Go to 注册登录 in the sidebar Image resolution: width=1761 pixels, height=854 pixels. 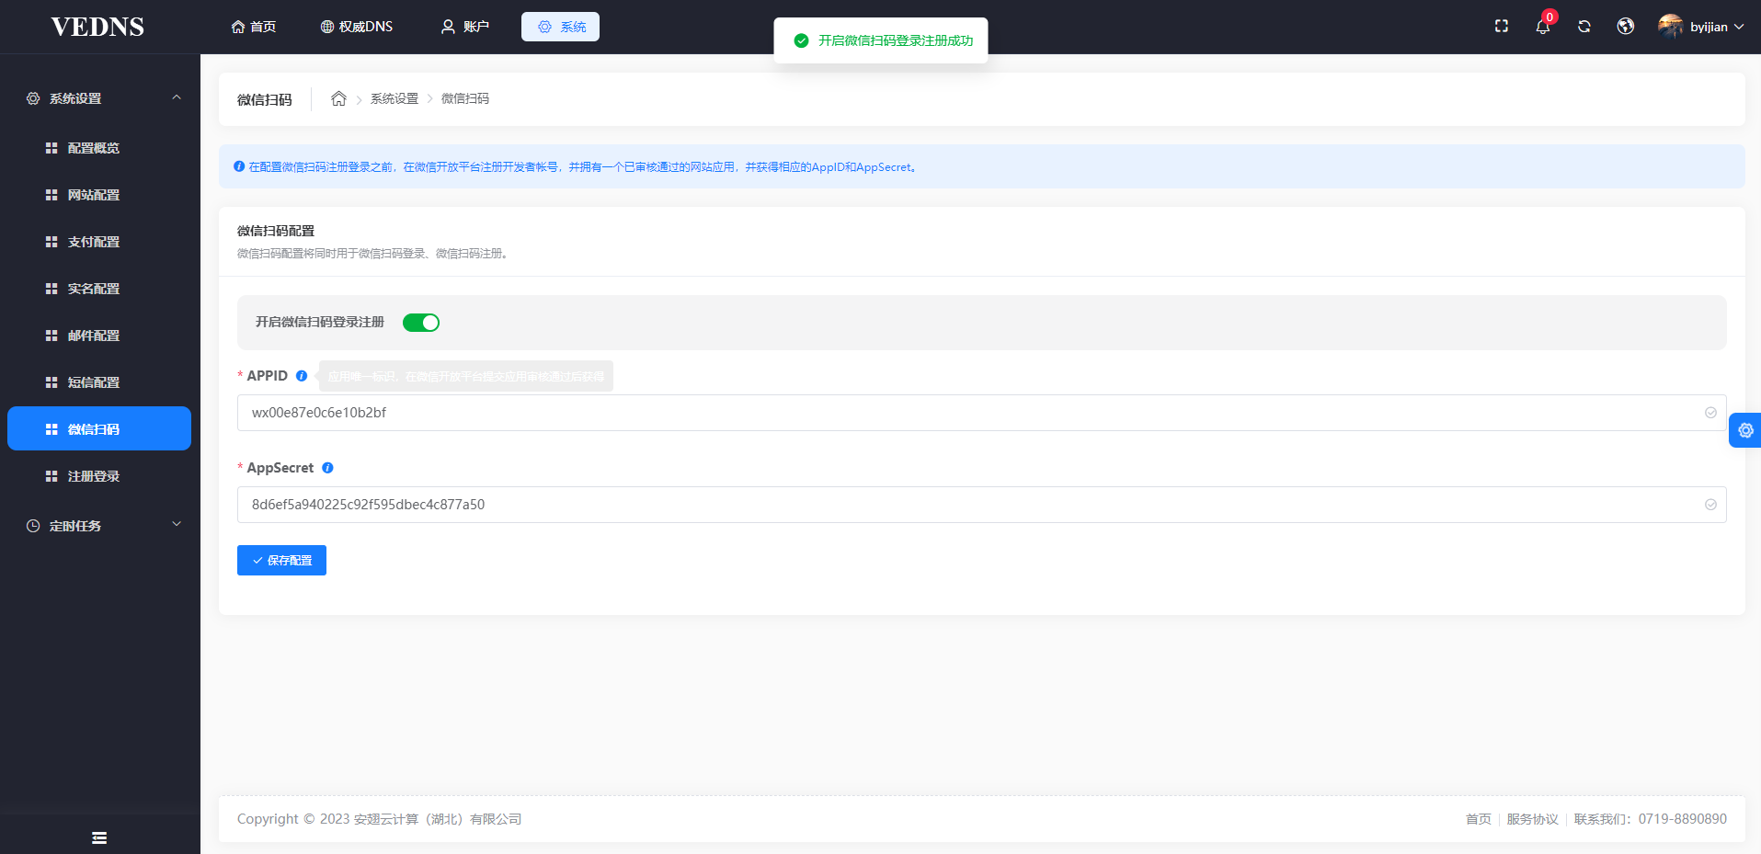(94, 476)
